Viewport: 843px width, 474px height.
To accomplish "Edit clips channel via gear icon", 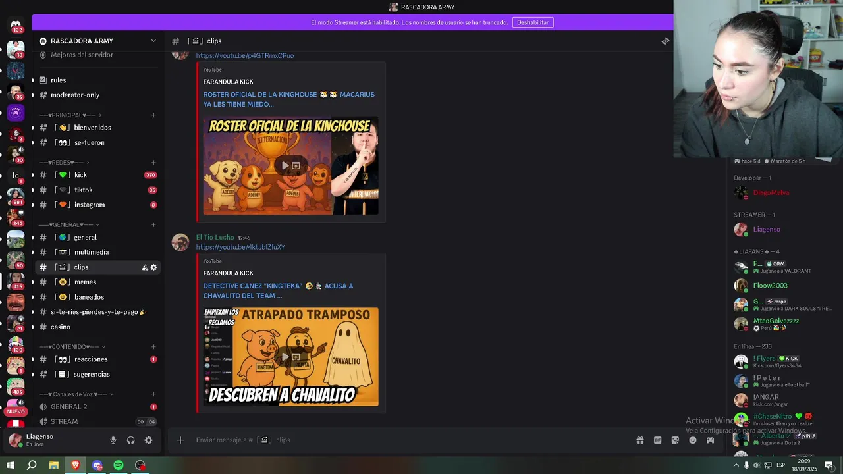I will point(153,267).
